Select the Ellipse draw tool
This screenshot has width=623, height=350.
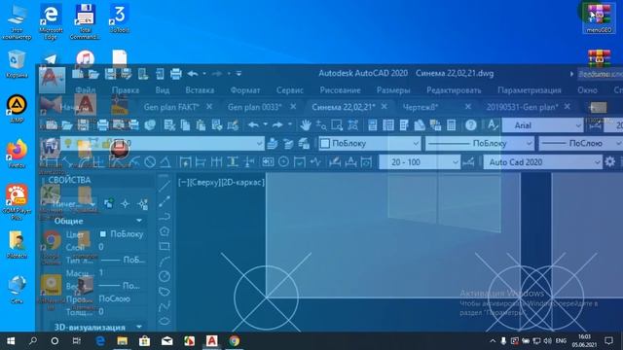pyautogui.click(x=165, y=321)
